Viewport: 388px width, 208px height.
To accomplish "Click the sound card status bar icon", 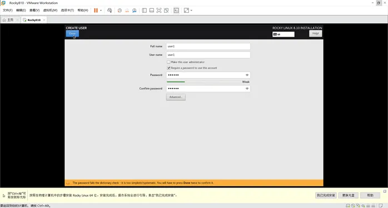I will click(363, 206).
